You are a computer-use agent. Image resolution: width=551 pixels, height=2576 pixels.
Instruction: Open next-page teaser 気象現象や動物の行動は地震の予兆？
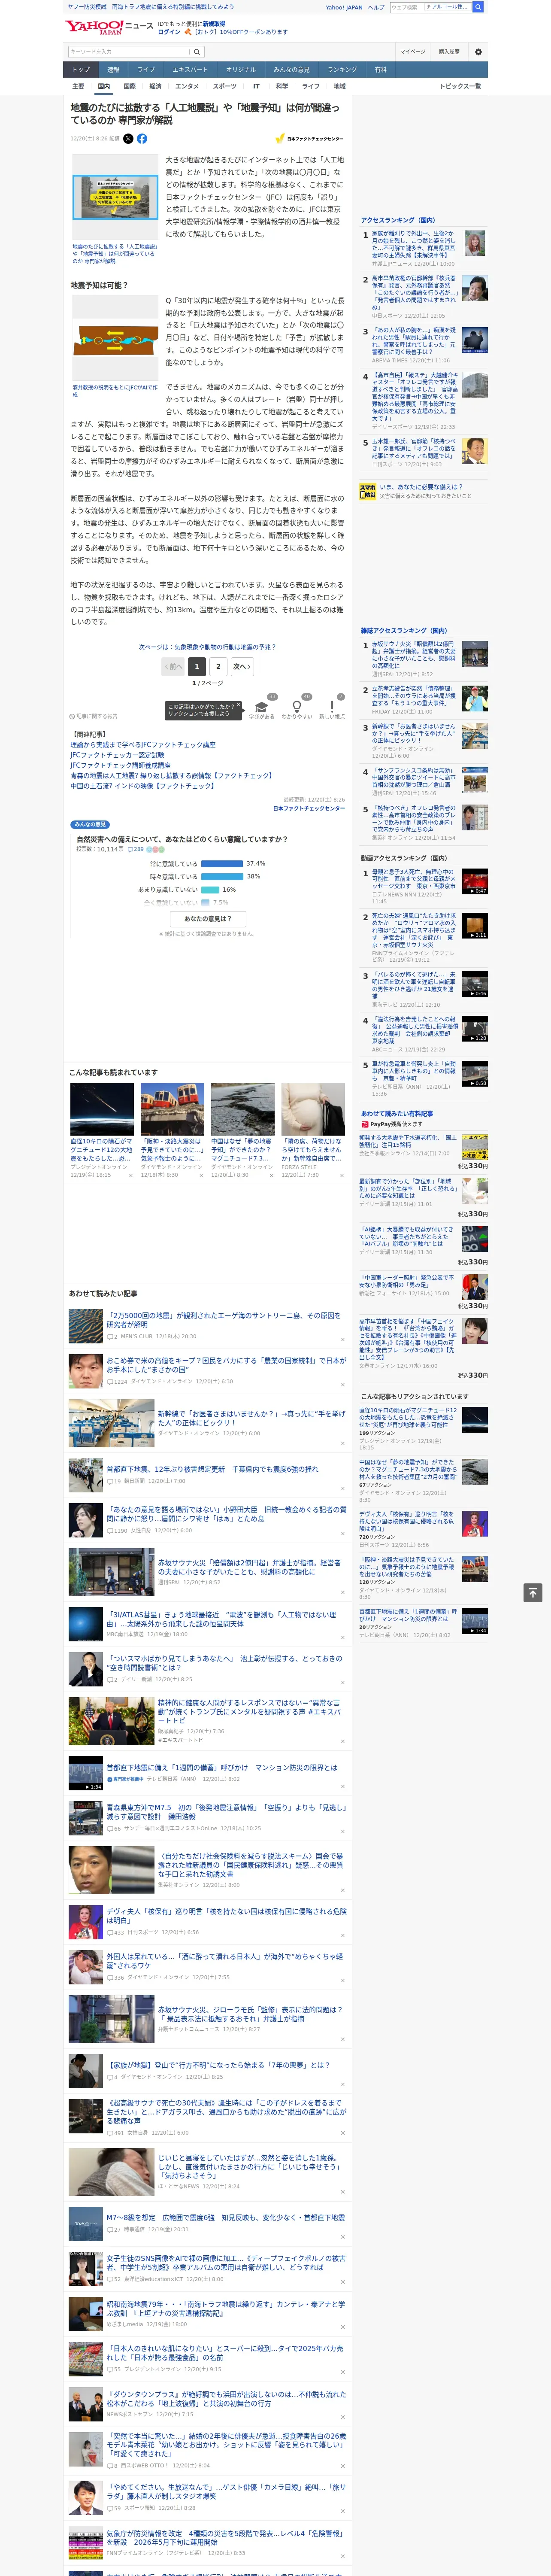pos(208,647)
